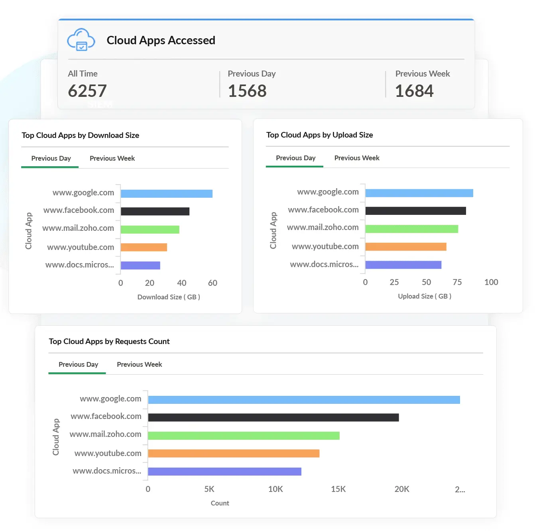The width and height of the screenshot is (535, 531).
Task: Click www.google.com label in Download Size chart
Action: coord(83,193)
